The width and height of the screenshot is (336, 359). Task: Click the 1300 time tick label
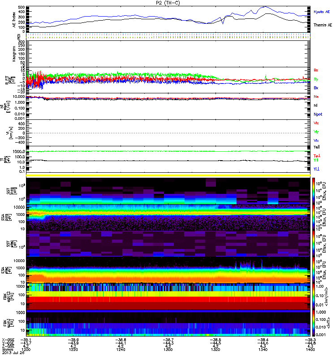168,350
